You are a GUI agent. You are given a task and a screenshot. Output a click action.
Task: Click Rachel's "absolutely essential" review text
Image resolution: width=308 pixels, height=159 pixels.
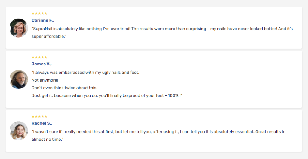(x=159, y=136)
